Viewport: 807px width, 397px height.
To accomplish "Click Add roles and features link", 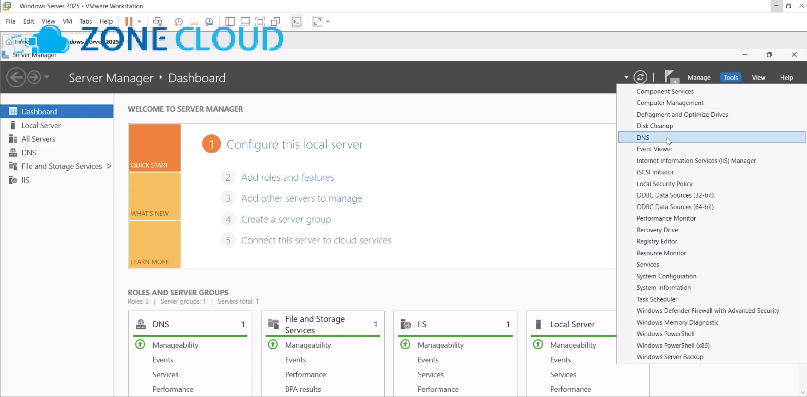I will coord(287,177).
